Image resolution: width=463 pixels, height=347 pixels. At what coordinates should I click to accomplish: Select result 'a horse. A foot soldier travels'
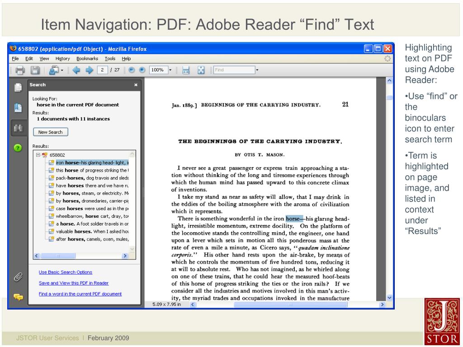coord(92,224)
